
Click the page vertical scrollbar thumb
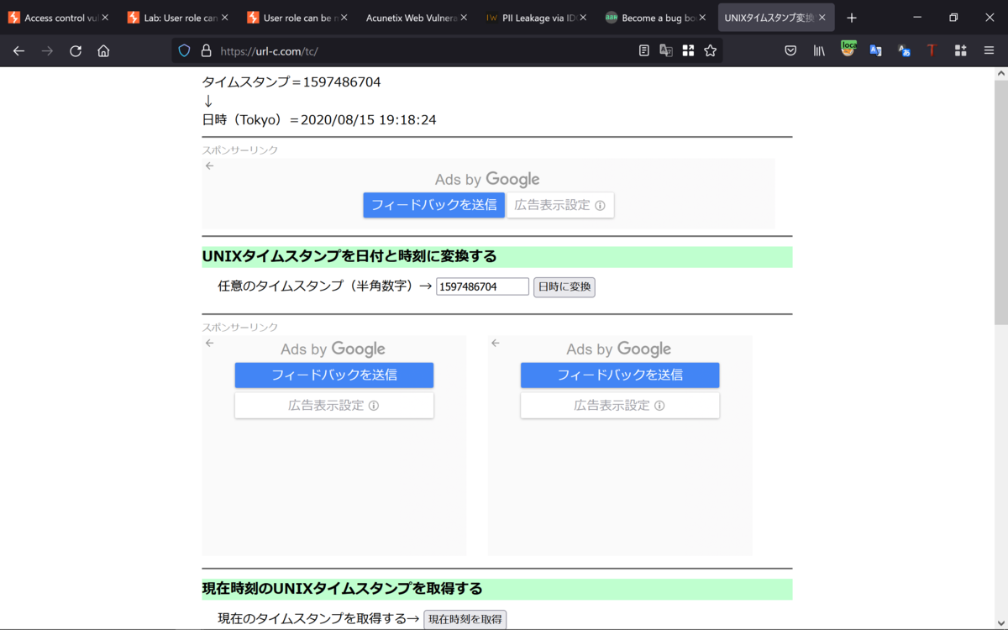(x=1000, y=202)
